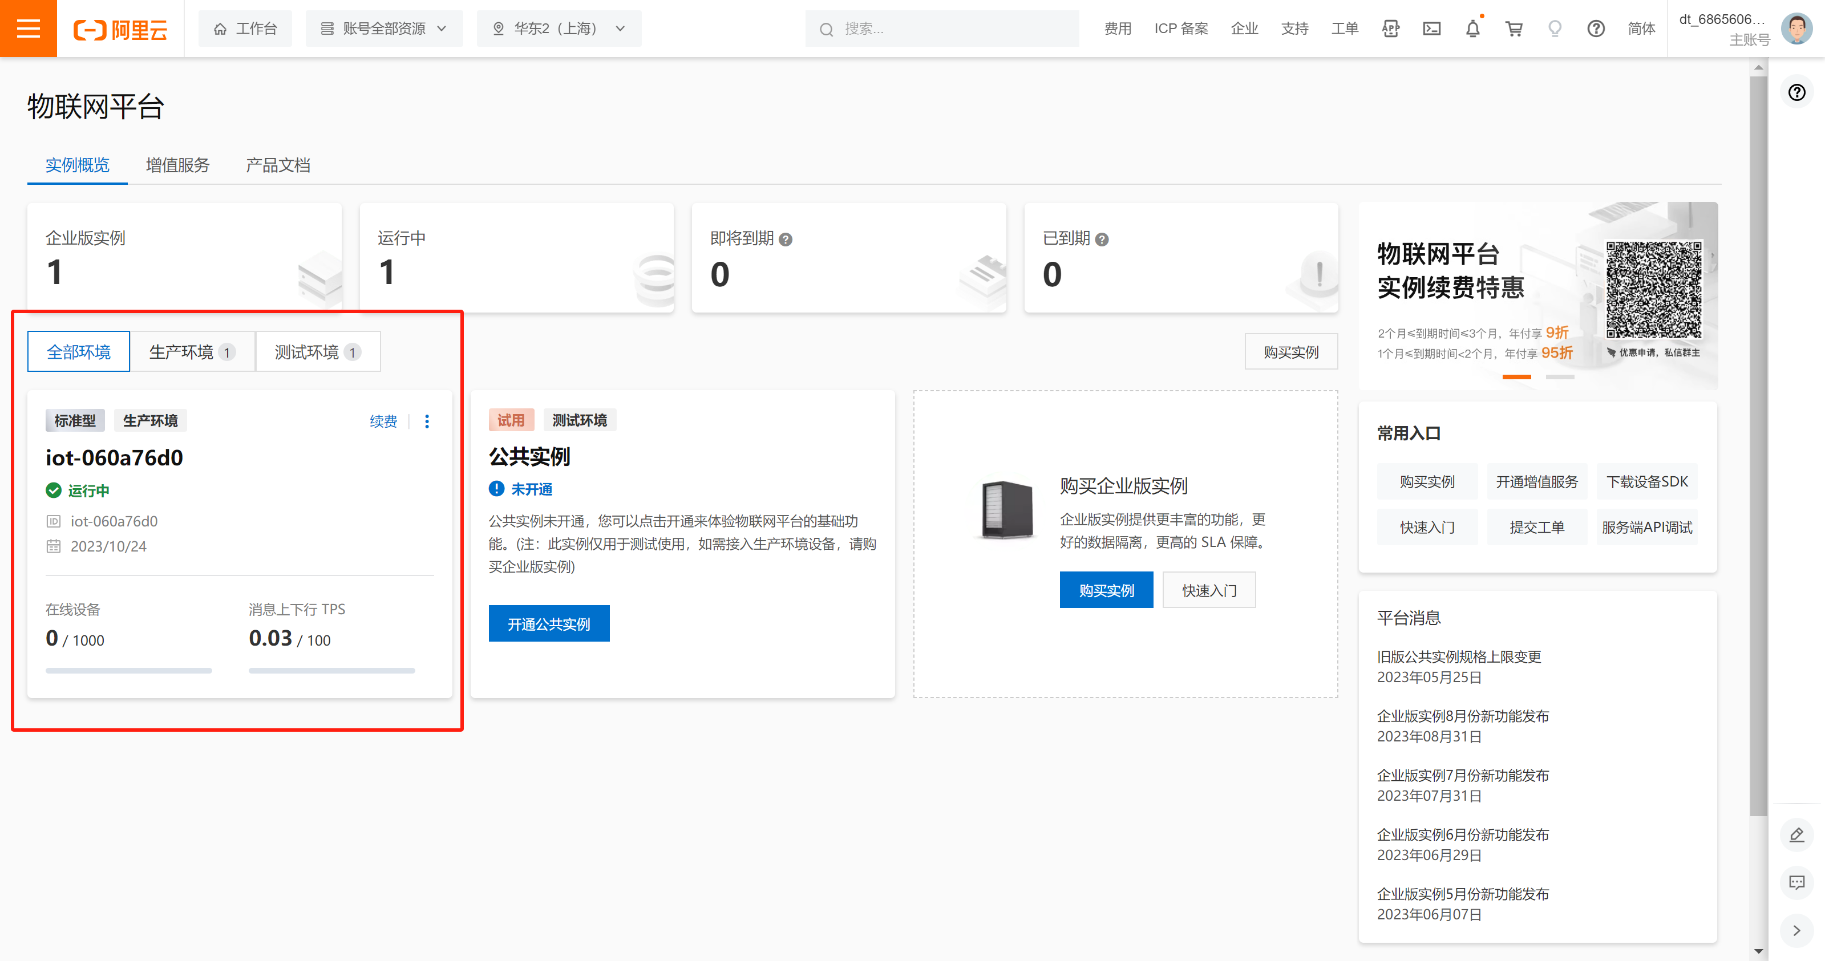Click 购买实例 in 常用入口

coord(1427,481)
